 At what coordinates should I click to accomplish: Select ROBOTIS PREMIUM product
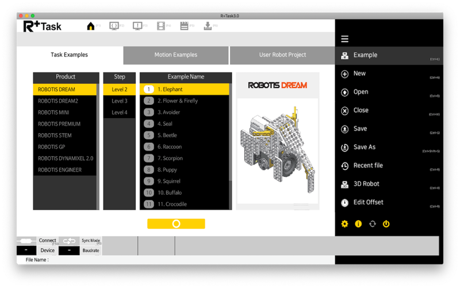[x=64, y=124]
